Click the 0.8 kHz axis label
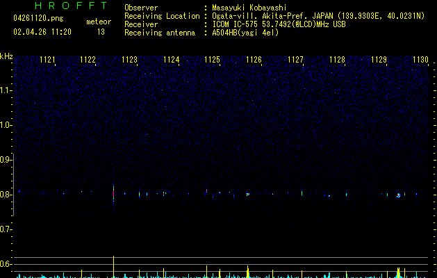 coord(6,195)
